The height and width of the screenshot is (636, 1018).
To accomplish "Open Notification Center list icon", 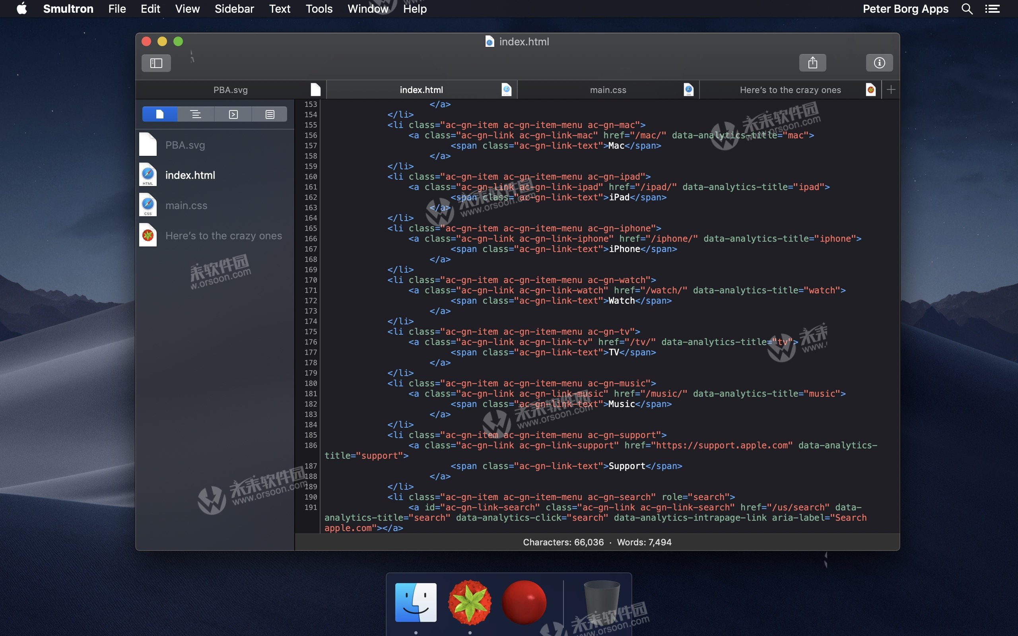I will pos(992,9).
